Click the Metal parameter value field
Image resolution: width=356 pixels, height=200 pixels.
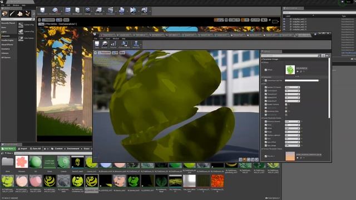click(293, 125)
